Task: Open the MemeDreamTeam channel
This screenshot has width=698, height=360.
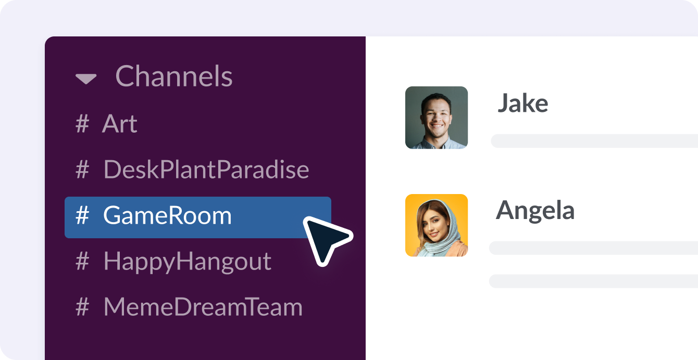Action: click(202, 307)
